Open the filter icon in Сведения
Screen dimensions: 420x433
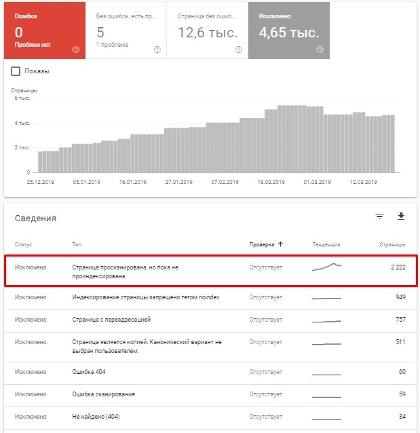click(379, 216)
